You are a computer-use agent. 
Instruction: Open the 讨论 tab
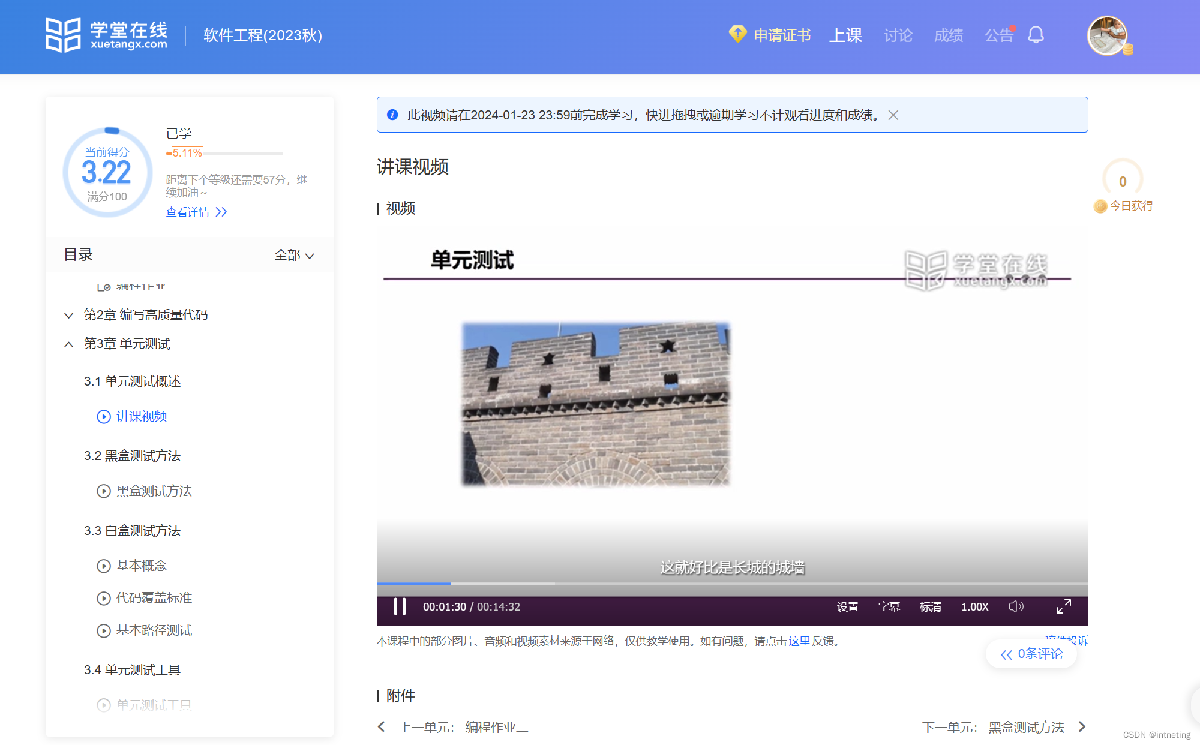point(898,35)
